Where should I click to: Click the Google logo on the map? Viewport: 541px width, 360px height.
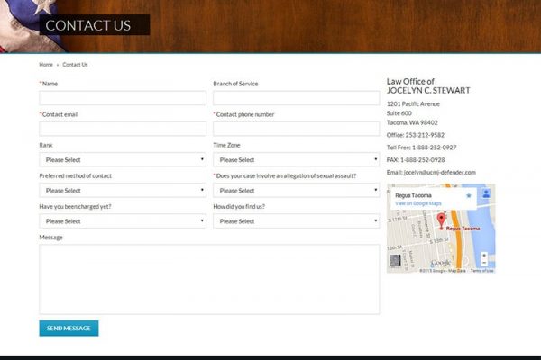(x=441, y=263)
